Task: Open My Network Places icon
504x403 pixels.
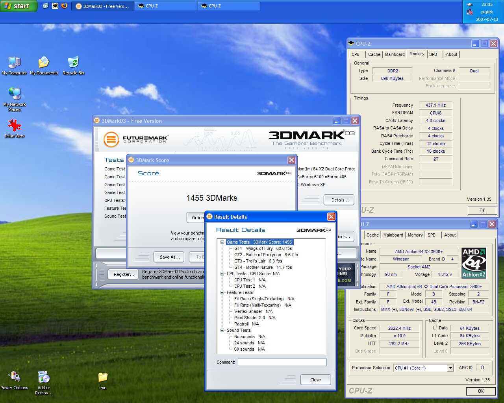Action: pos(15,99)
